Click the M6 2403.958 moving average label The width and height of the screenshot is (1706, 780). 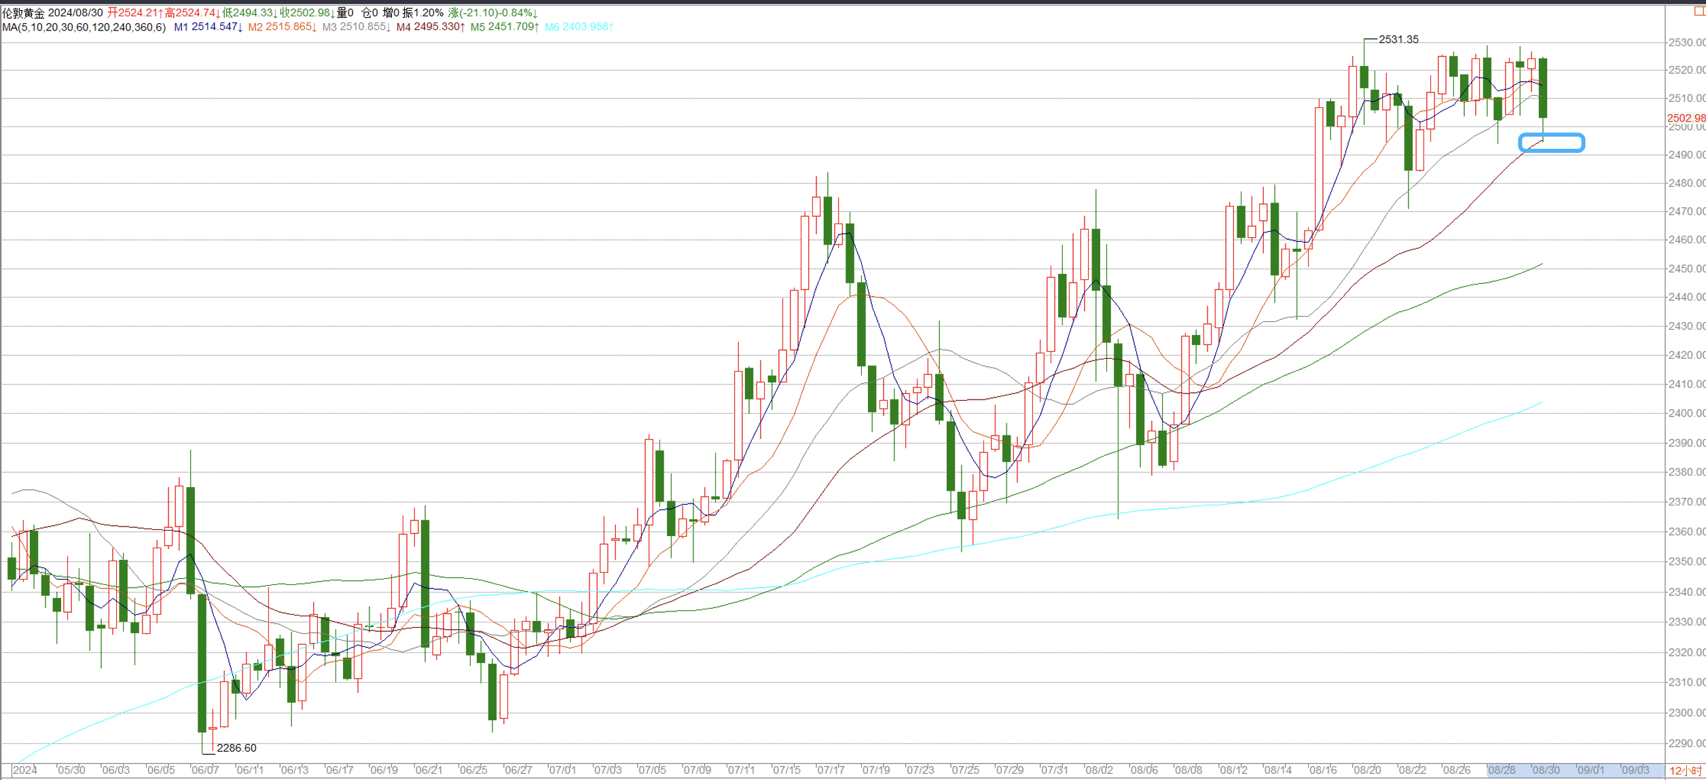pyautogui.click(x=579, y=27)
